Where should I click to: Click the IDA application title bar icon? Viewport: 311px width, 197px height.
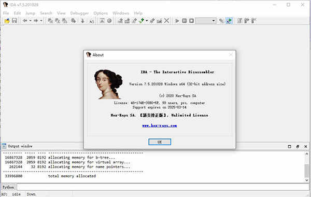pos(6,5)
